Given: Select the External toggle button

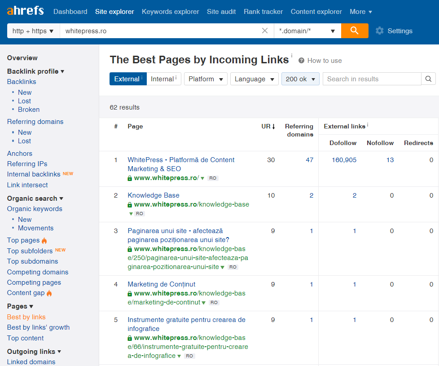Looking at the screenshot, I should click(x=128, y=79).
